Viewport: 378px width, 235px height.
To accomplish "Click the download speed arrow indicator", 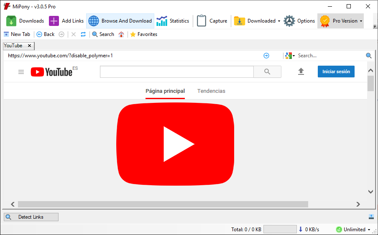I will click(301, 229).
